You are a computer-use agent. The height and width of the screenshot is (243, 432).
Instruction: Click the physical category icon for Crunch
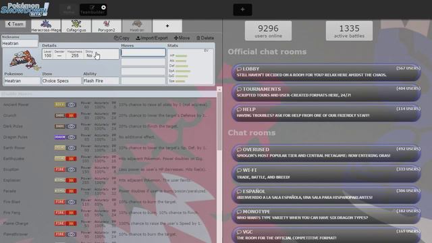tap(72, 115)
